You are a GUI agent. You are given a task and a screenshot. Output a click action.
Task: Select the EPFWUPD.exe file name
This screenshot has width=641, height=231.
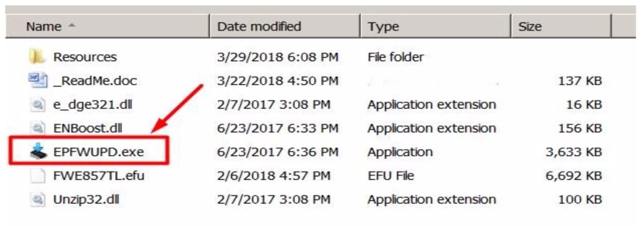point(98,152)
